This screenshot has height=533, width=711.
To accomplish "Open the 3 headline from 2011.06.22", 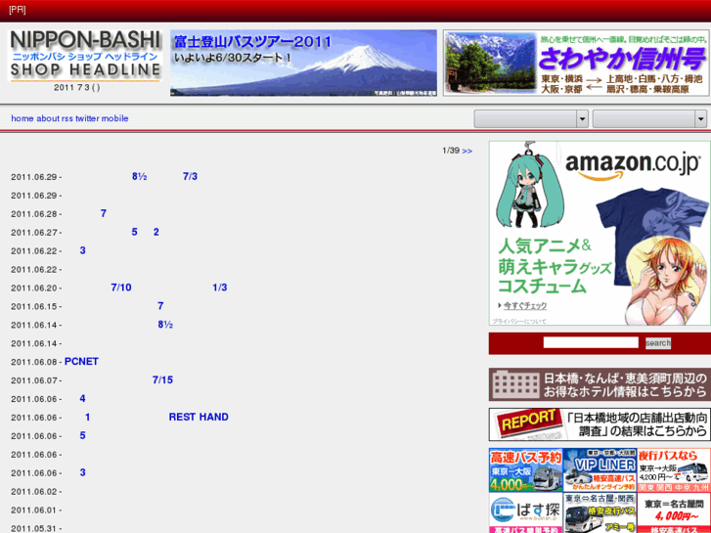I will point(82,250).
